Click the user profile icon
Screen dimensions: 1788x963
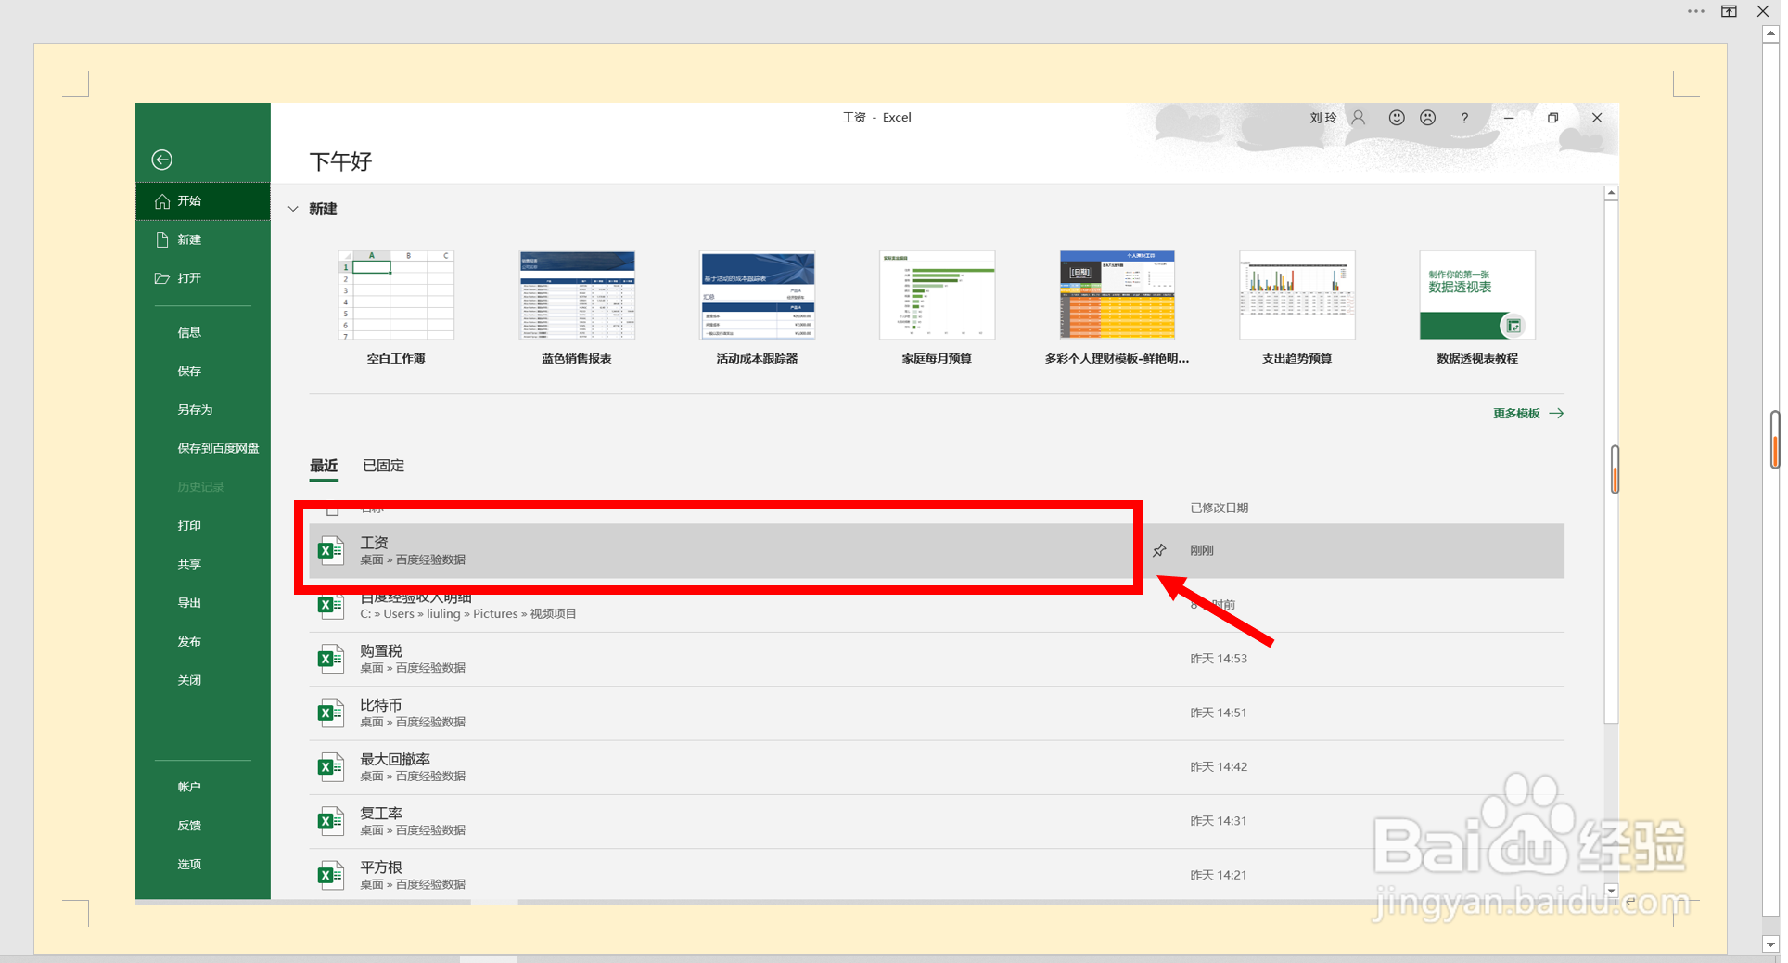[1359, 118]
